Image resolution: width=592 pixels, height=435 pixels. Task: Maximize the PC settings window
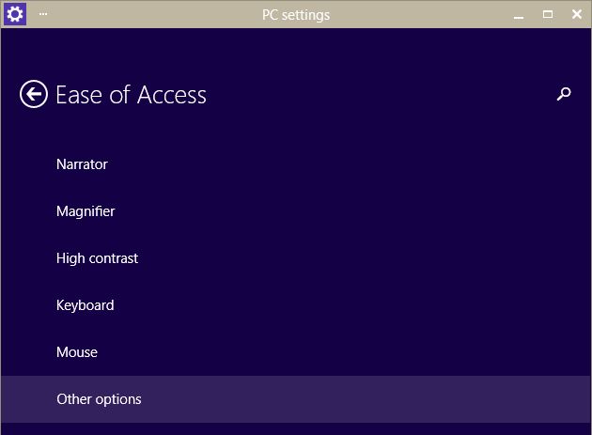[x=547, y=14]
